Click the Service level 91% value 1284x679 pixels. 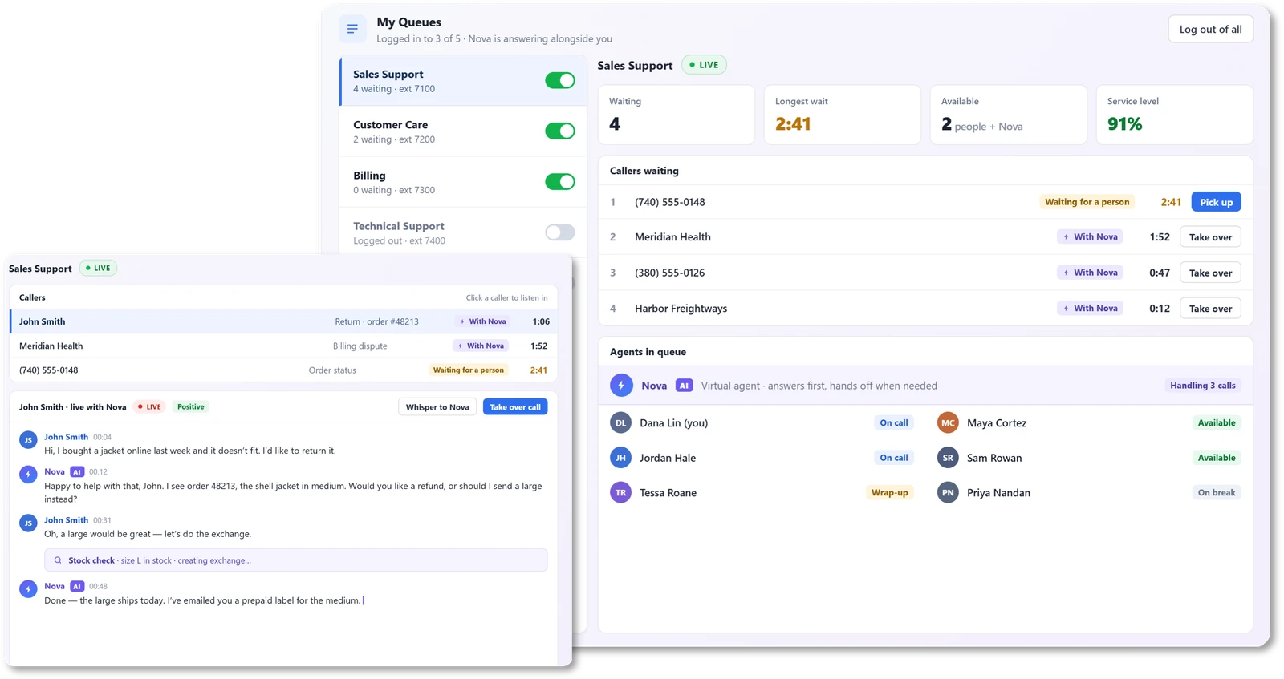1124,124
